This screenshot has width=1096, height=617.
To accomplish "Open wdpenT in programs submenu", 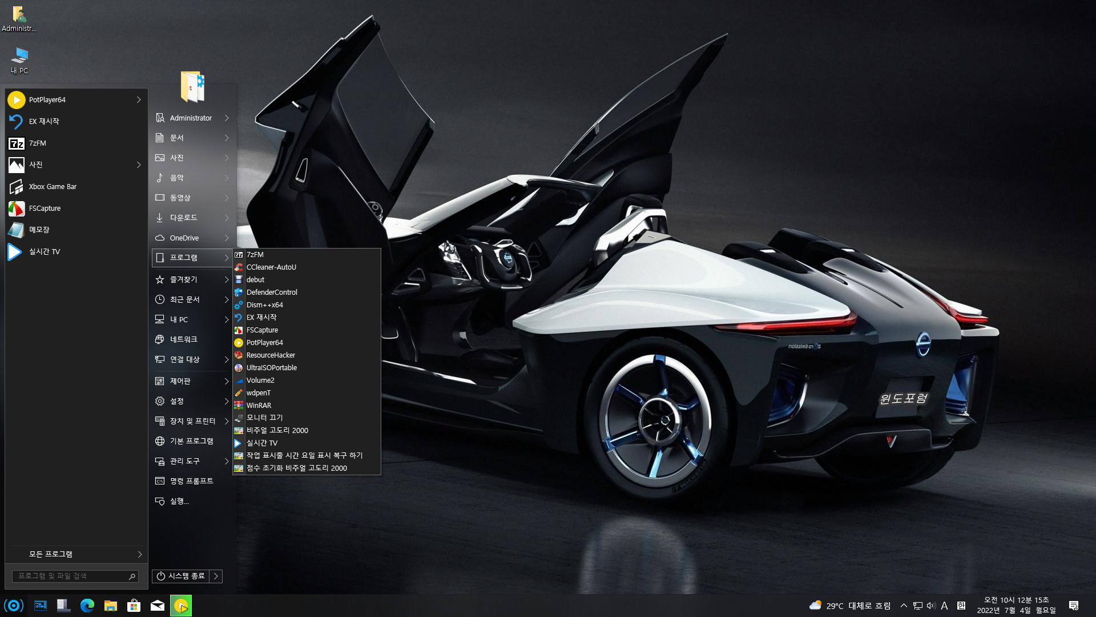I will [x=307, y=393].
